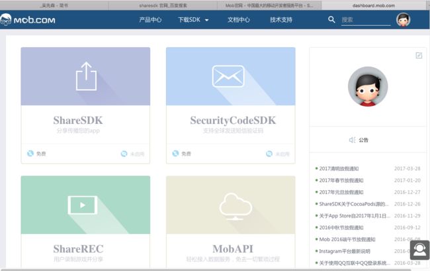Click the large profile avatar picture
This screenshot has width=430, height=271.
[x=368, y=87]
